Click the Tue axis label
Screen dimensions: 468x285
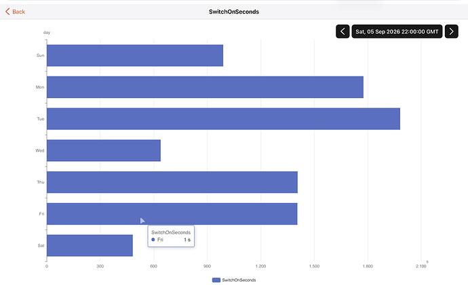(x=41, y=119)
